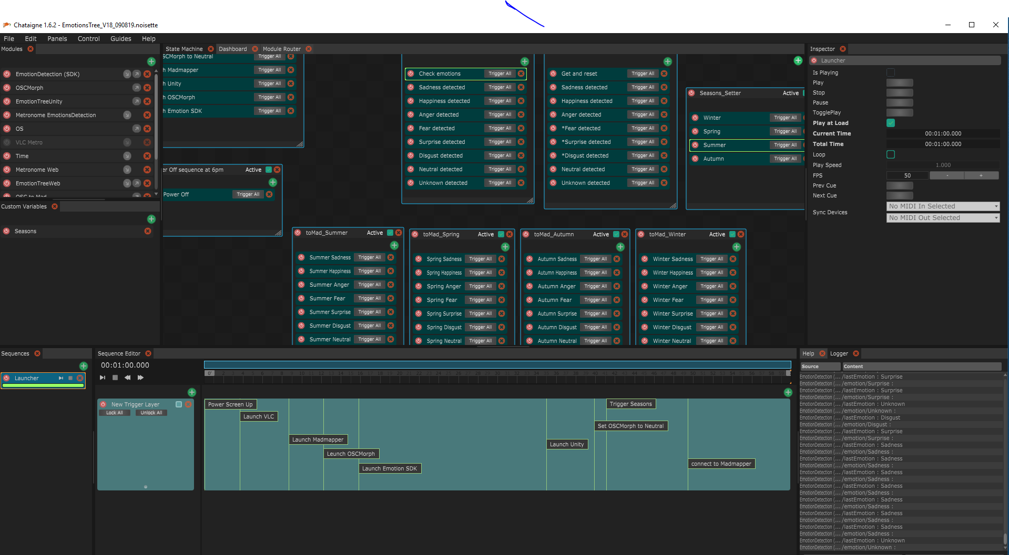Toggle power icon of OSCMorph module
This screenshot has height=555, width=1009.
[7, 88]
